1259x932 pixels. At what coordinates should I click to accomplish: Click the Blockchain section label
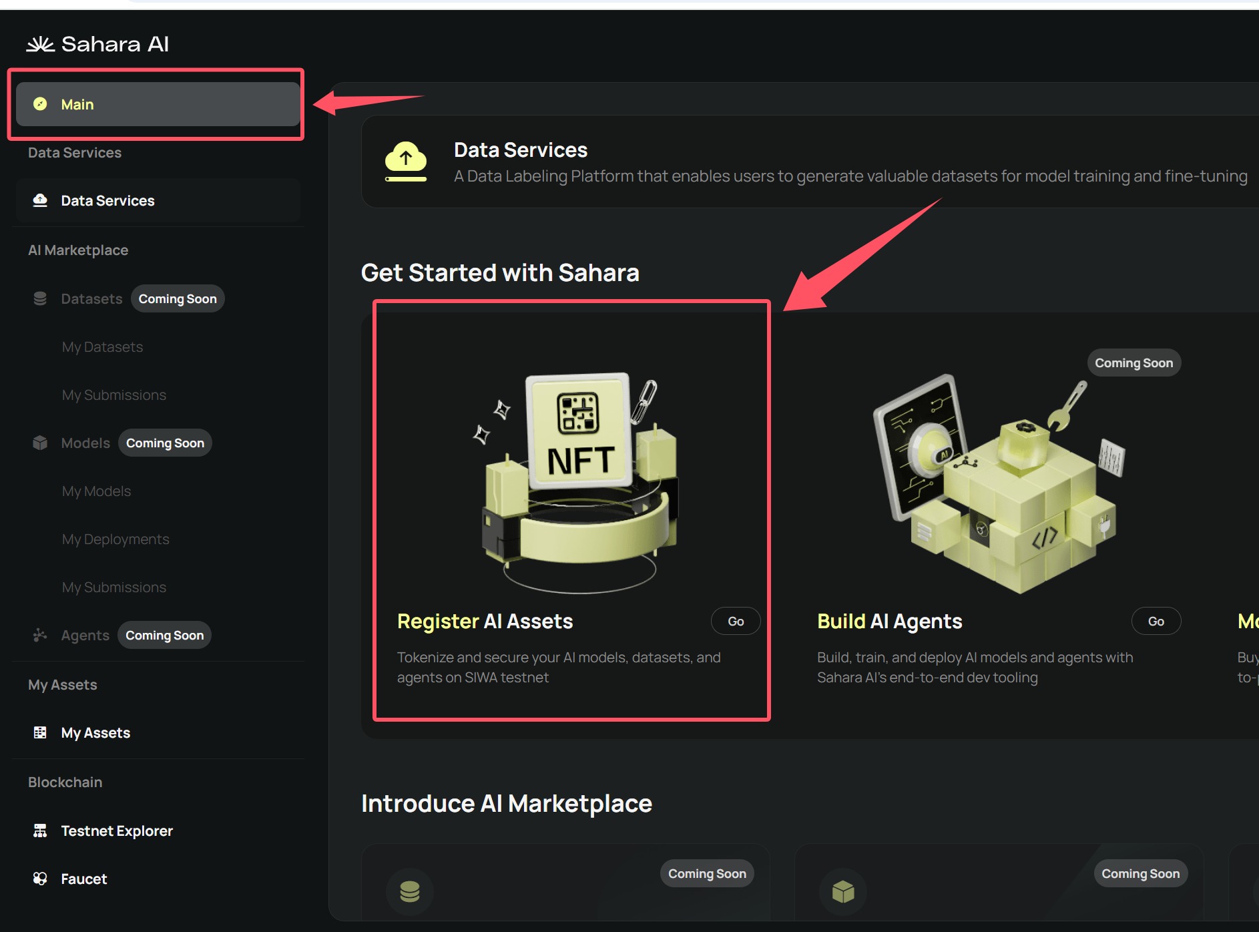(x=65, y=782)
